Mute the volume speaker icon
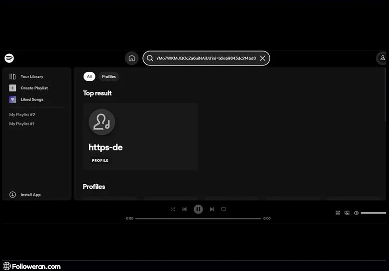 356,213
